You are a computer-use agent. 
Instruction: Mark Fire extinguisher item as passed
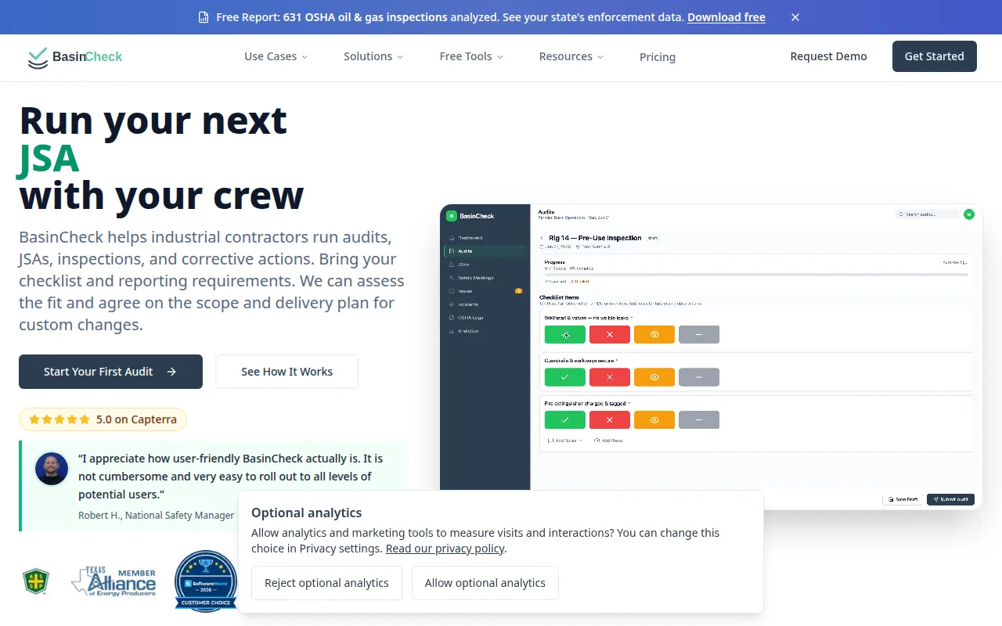click(565, 420)
